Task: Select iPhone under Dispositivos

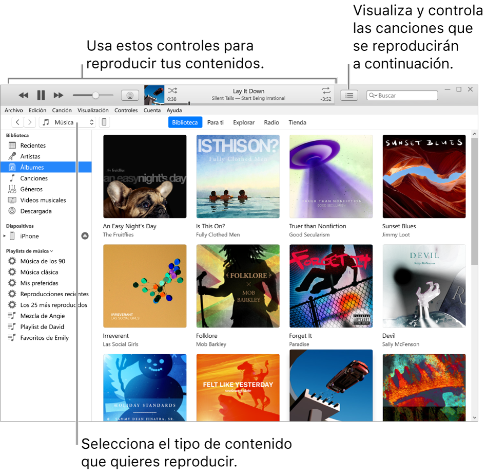Action: pos(29,236)
